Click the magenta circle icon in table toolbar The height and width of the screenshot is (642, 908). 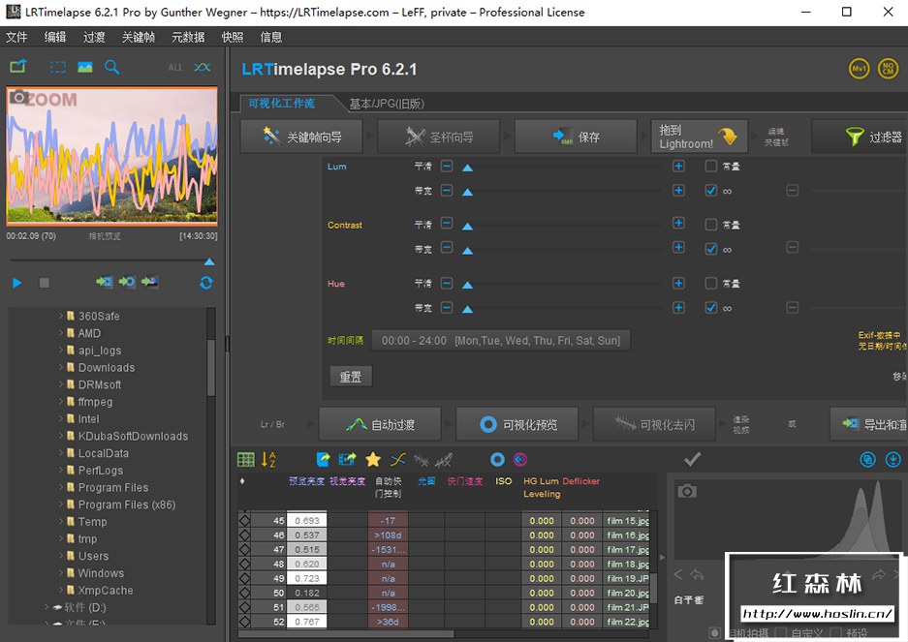520,460
